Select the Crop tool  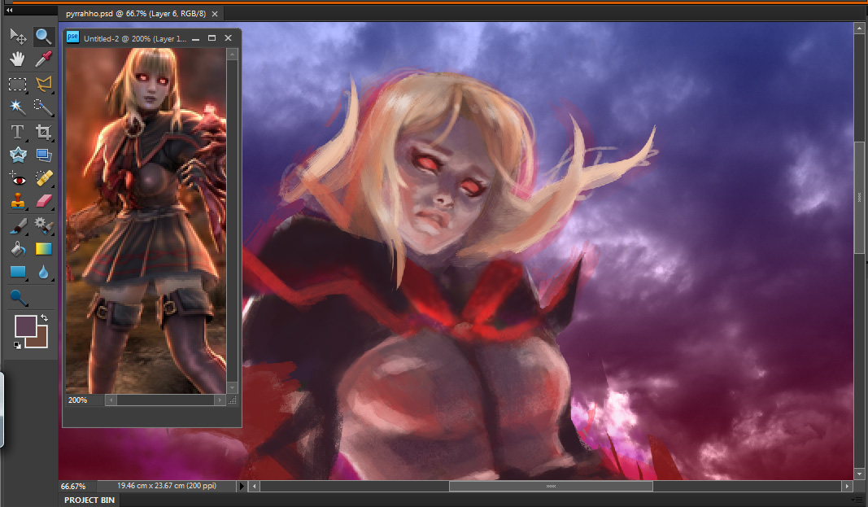[x=44, y=132]
